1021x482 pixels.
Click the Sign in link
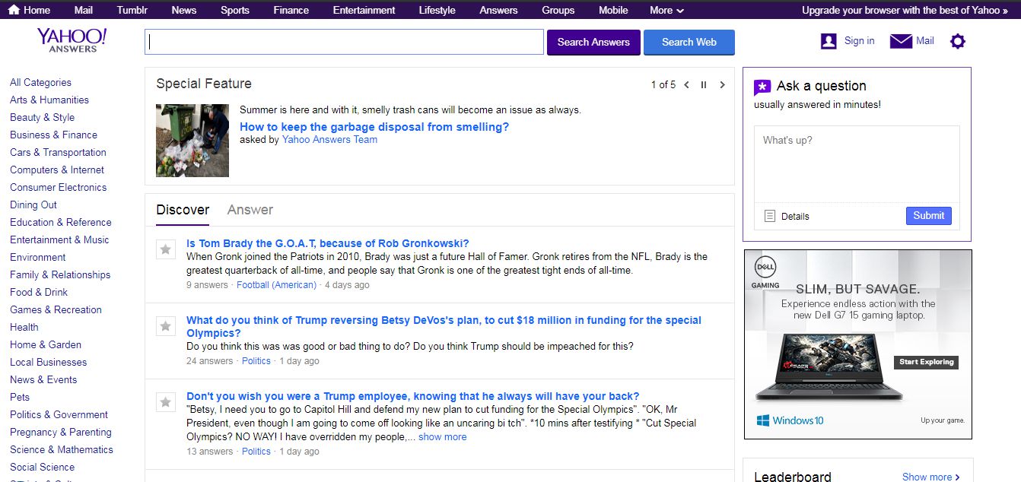[x=859, y=41]
